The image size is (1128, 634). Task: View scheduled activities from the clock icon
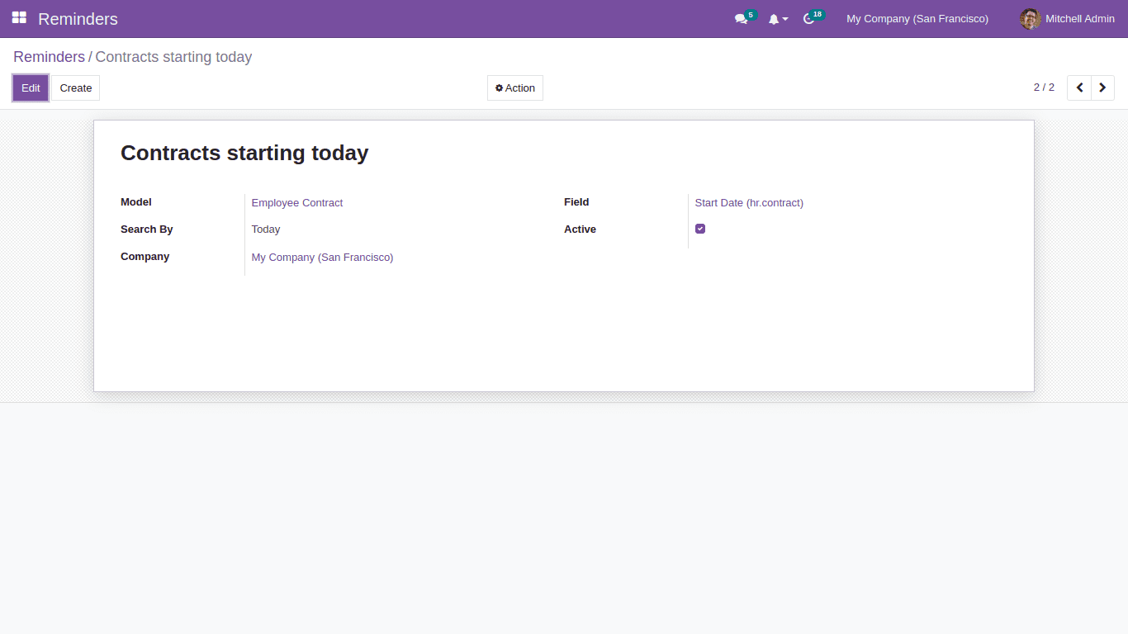(x=808, y=18)
